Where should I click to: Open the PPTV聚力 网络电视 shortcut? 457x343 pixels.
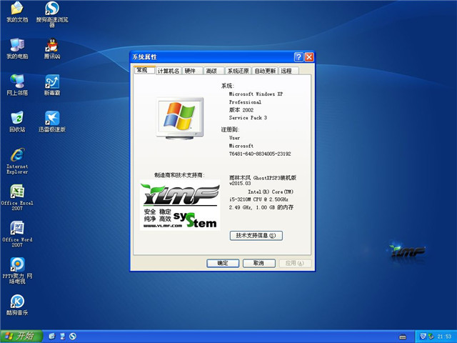point(17,271)
